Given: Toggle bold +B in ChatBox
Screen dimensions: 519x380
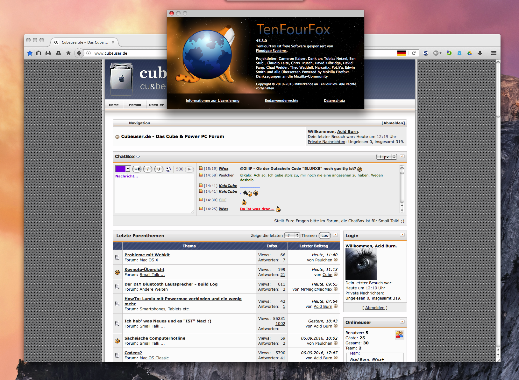Looking at the screenshot, I should (x=137, y=169).
